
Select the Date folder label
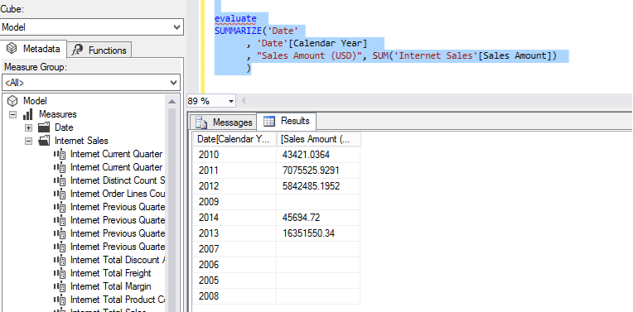64,127
